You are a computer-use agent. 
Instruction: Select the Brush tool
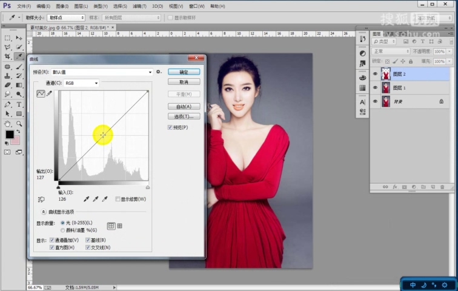[19, 67]
